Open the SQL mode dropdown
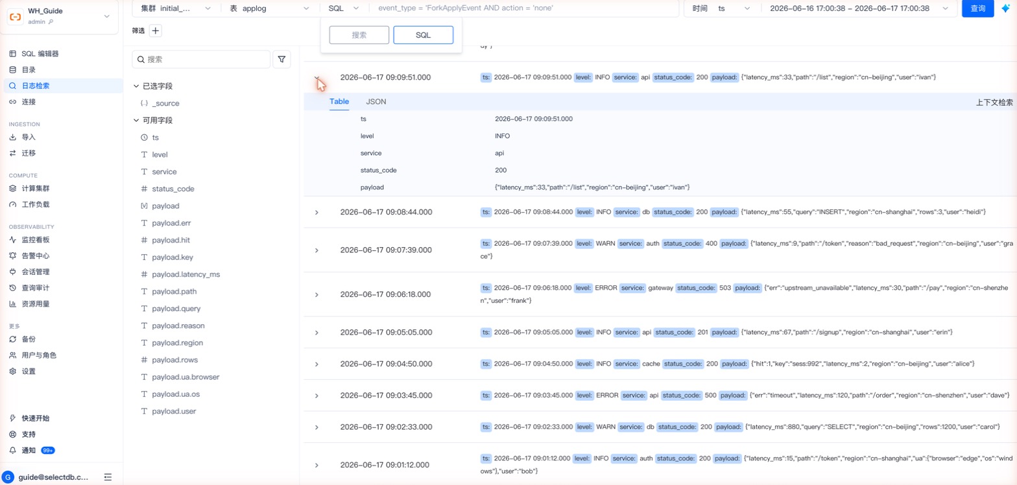 tap(344, 8)
